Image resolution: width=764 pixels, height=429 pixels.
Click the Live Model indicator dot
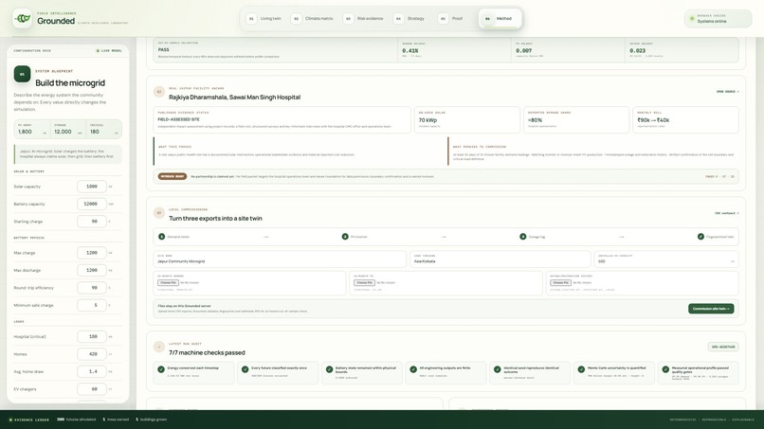click(98, 50)
